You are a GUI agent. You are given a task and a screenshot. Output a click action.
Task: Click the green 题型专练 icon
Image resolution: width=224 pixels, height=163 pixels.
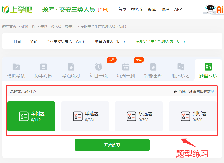[208, 67]
